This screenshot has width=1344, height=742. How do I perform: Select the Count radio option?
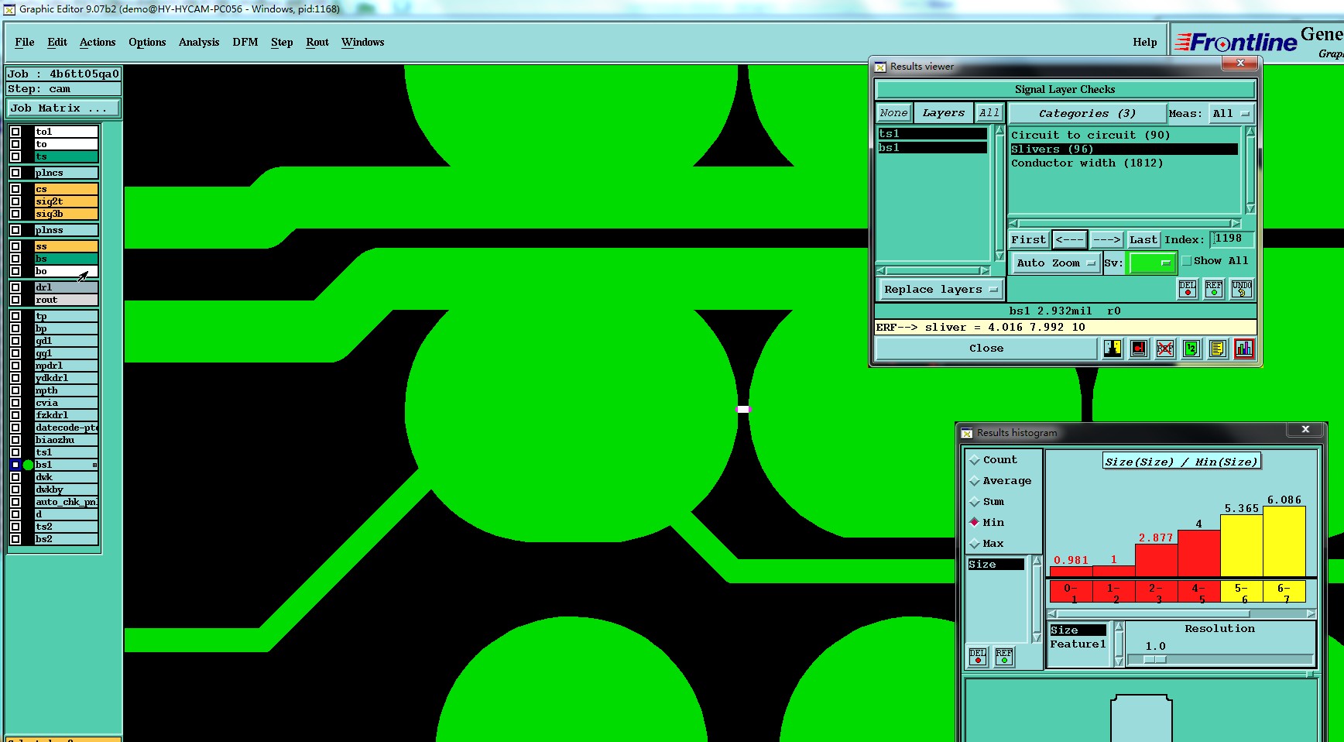tap(975, 460)
